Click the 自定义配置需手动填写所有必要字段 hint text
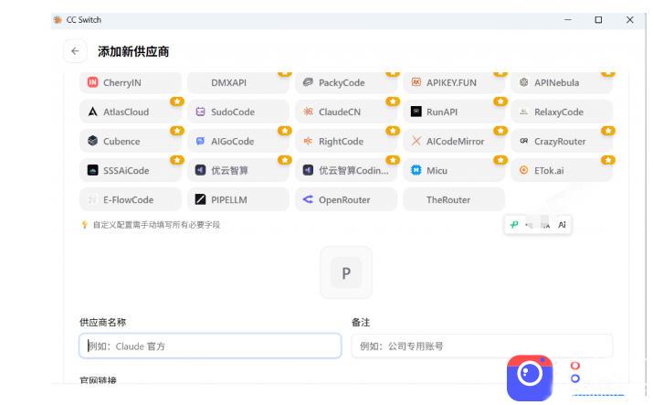The width and height of the screenshot is (653, 405). tap(156, 225)
